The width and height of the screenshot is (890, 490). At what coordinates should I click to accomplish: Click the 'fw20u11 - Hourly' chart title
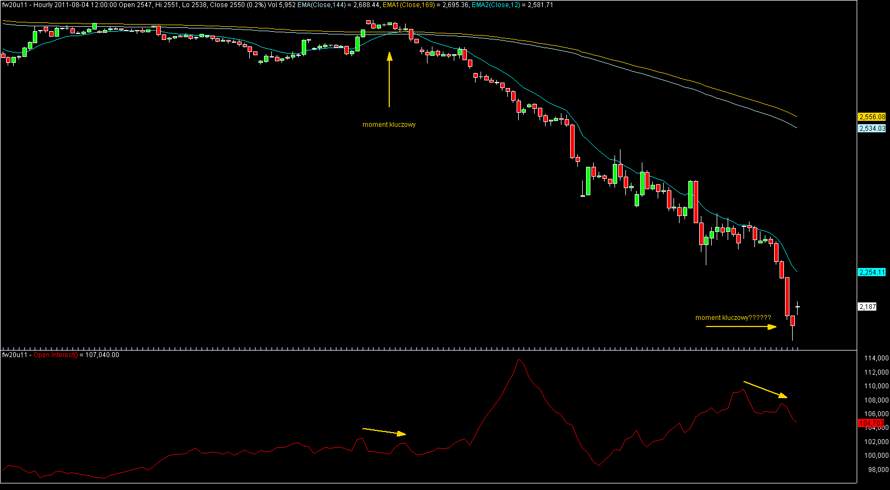27,5
